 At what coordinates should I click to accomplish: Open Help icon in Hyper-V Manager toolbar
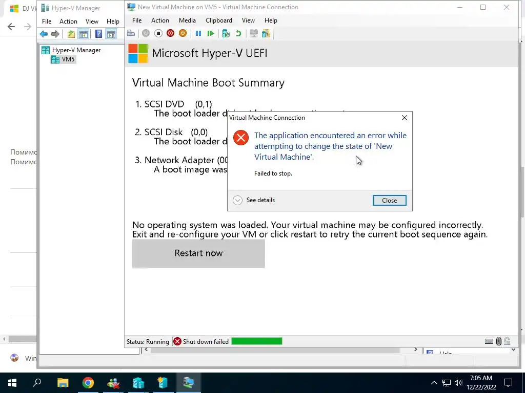[x=98, y=34]
